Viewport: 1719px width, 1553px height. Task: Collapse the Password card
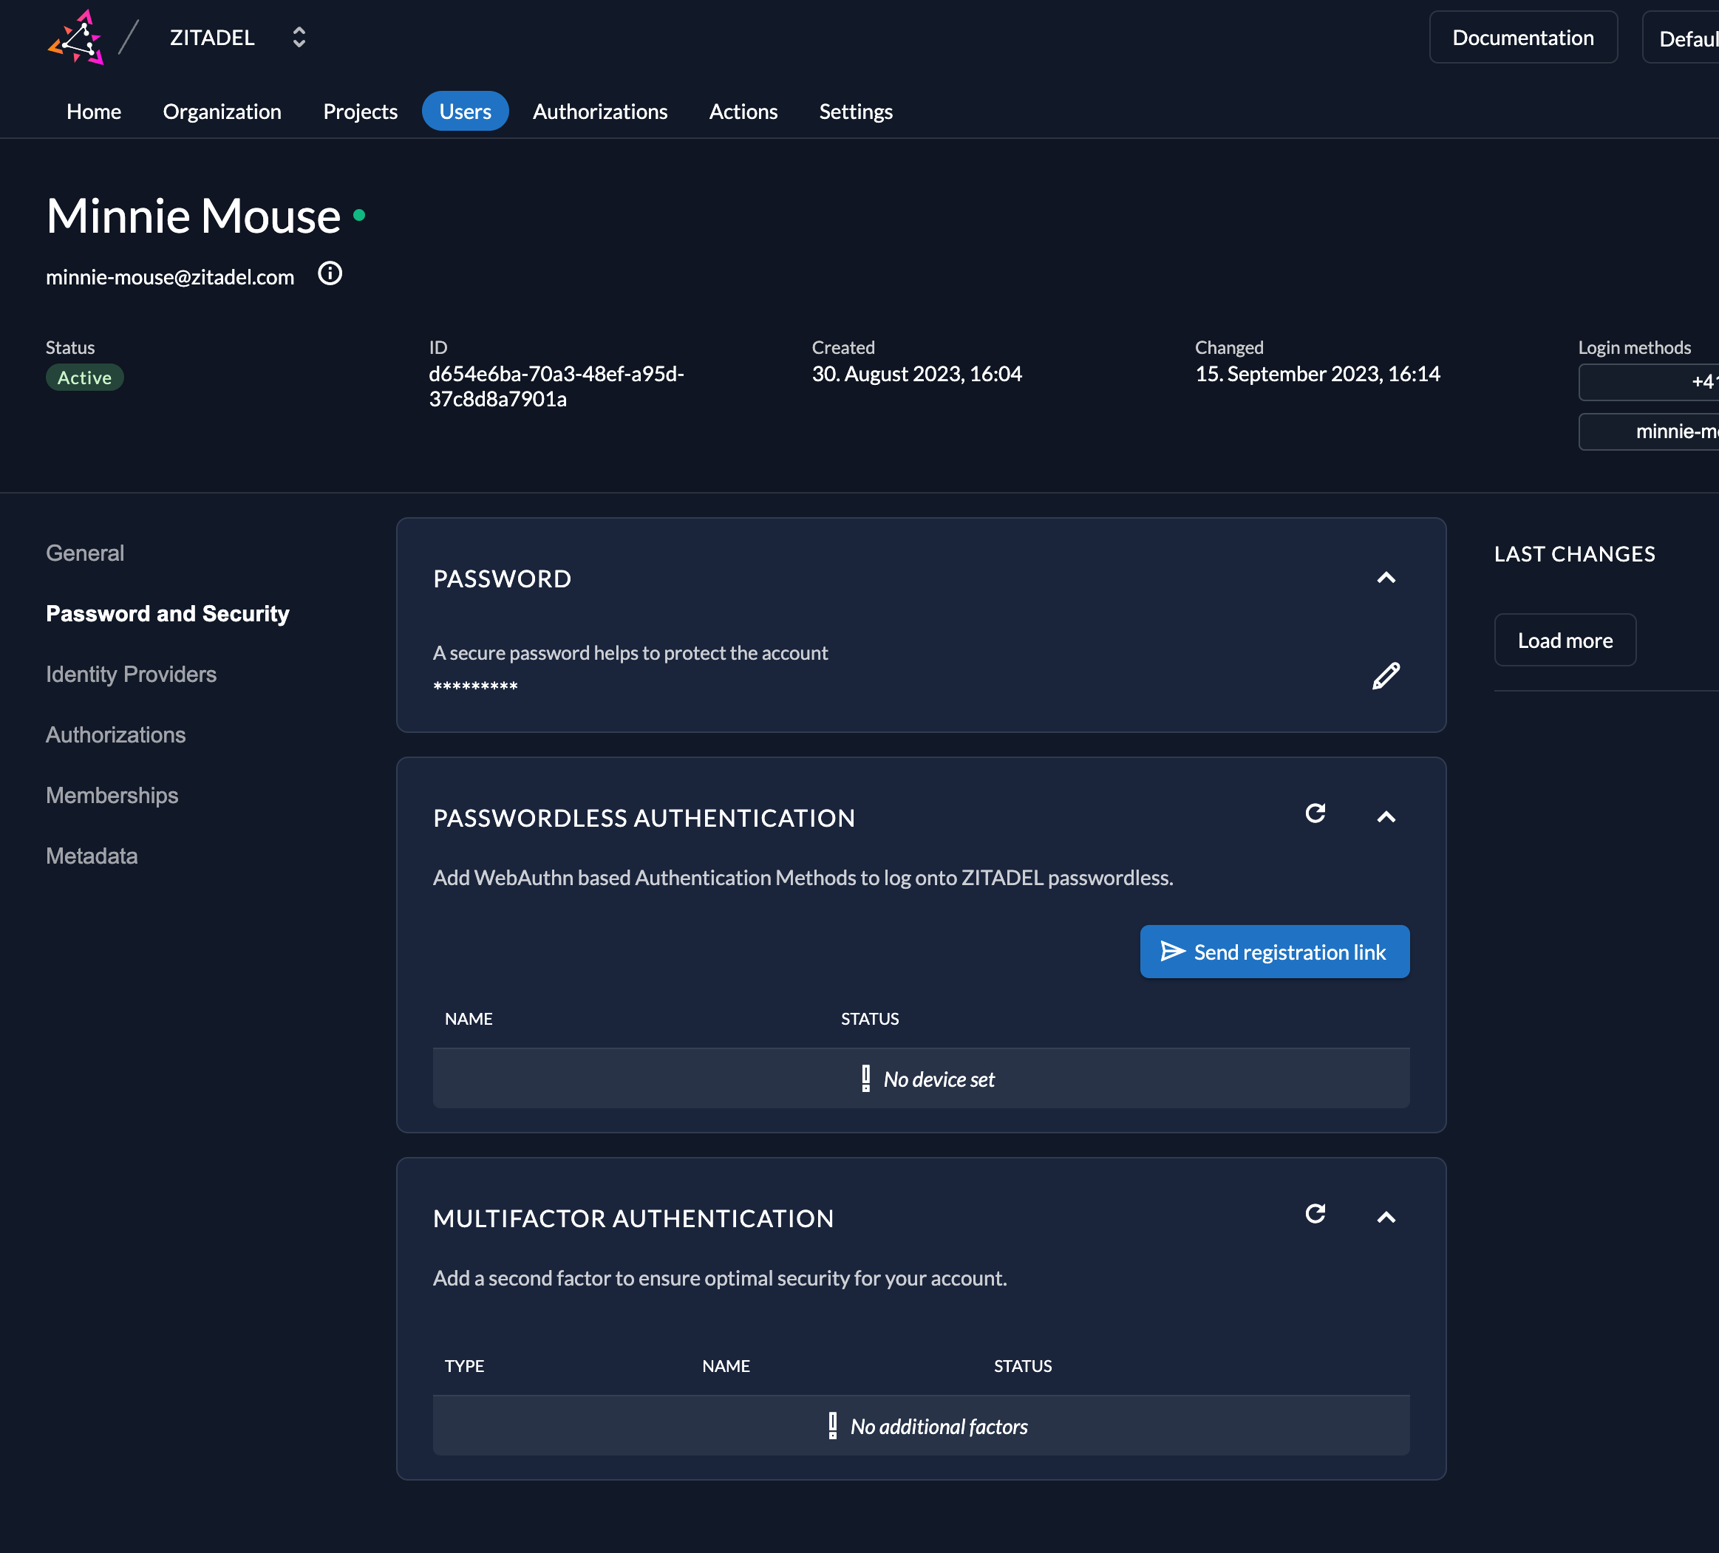point(1386,578)
